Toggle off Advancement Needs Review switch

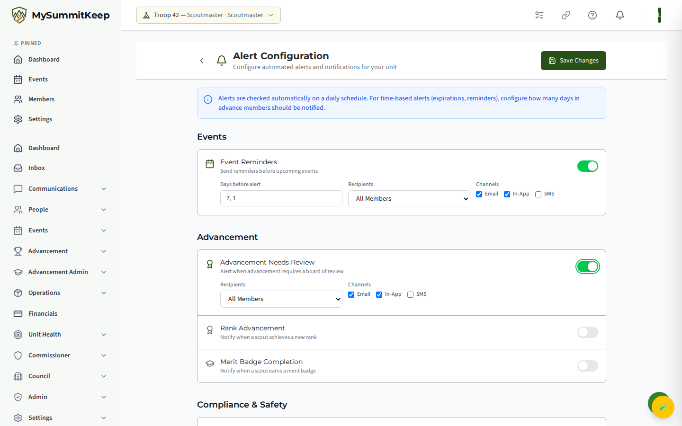click(x=588, y=266)
